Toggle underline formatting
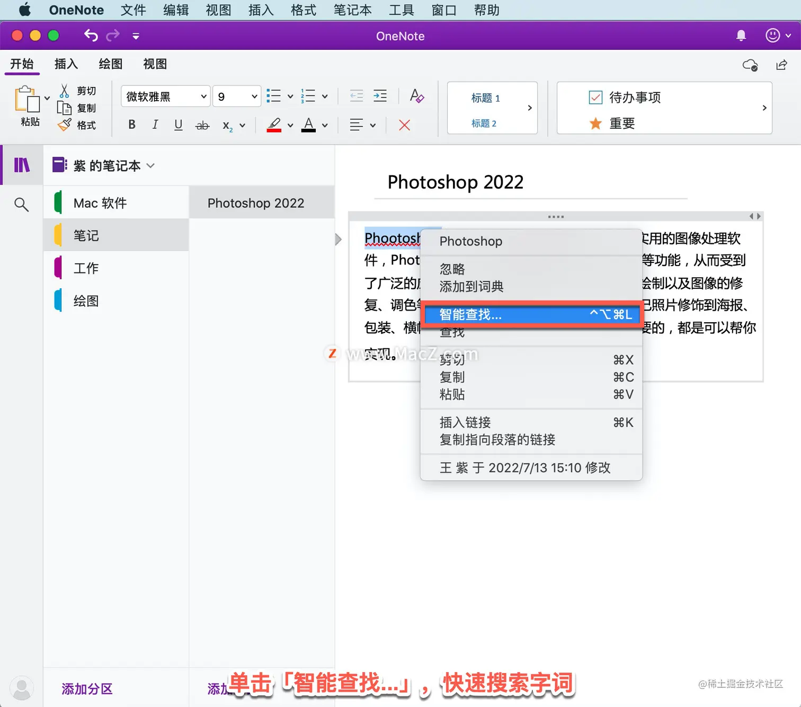This screenshot has height=707, width=801. 179,125
